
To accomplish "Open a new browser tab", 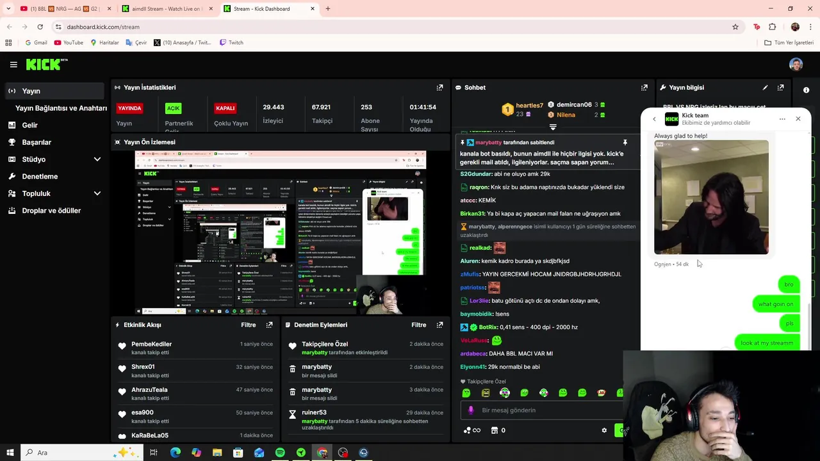I will pos(327,9).
